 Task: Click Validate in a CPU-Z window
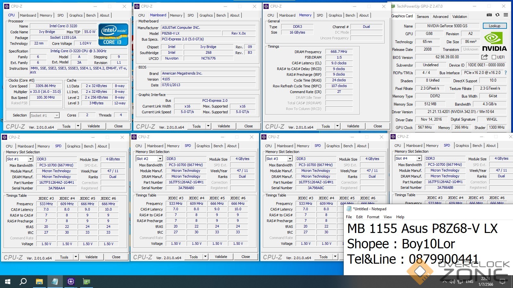[x=94, y=126]
